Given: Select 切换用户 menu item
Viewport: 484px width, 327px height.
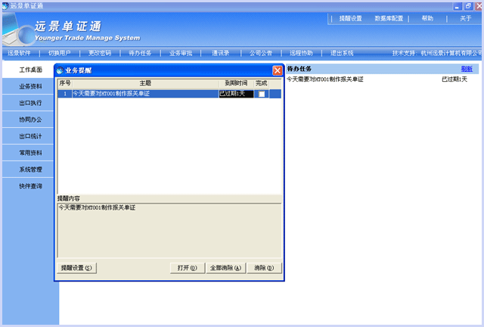Looking at the screenshot, I should [59, 53].
